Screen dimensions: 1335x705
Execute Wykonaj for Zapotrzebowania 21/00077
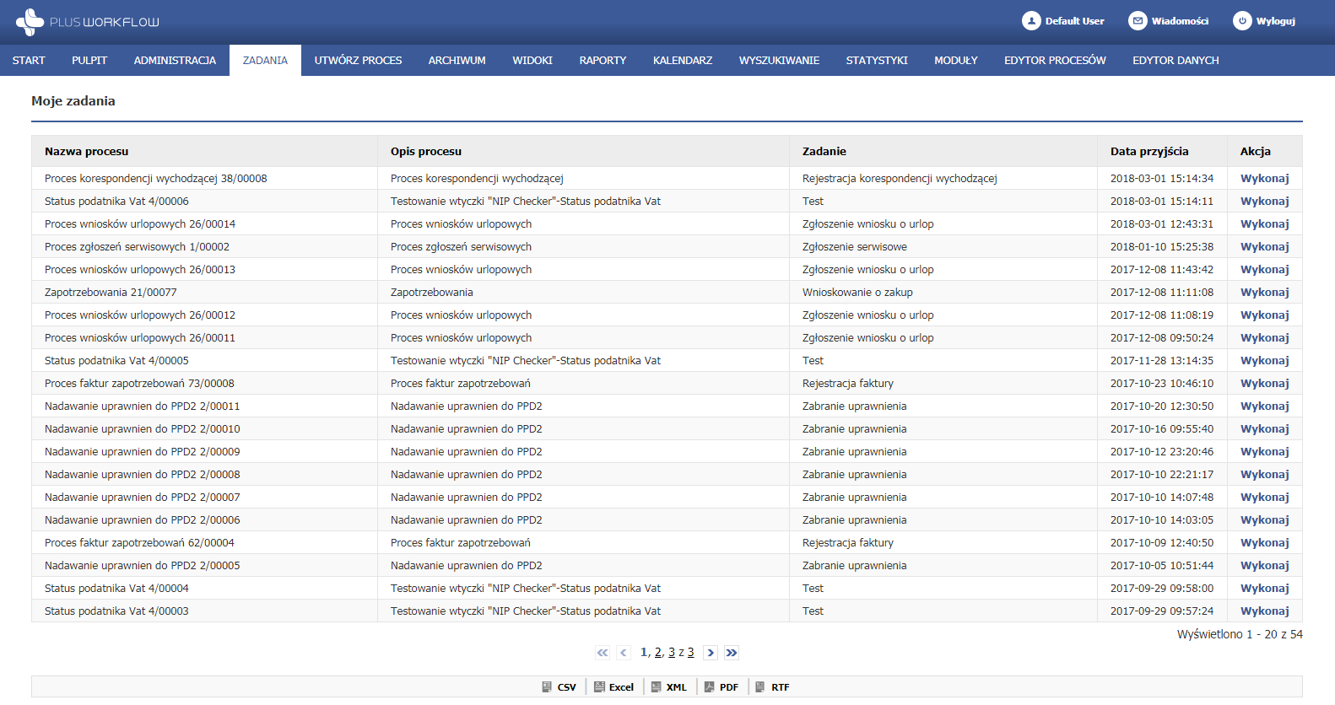tap(1264, 293)
